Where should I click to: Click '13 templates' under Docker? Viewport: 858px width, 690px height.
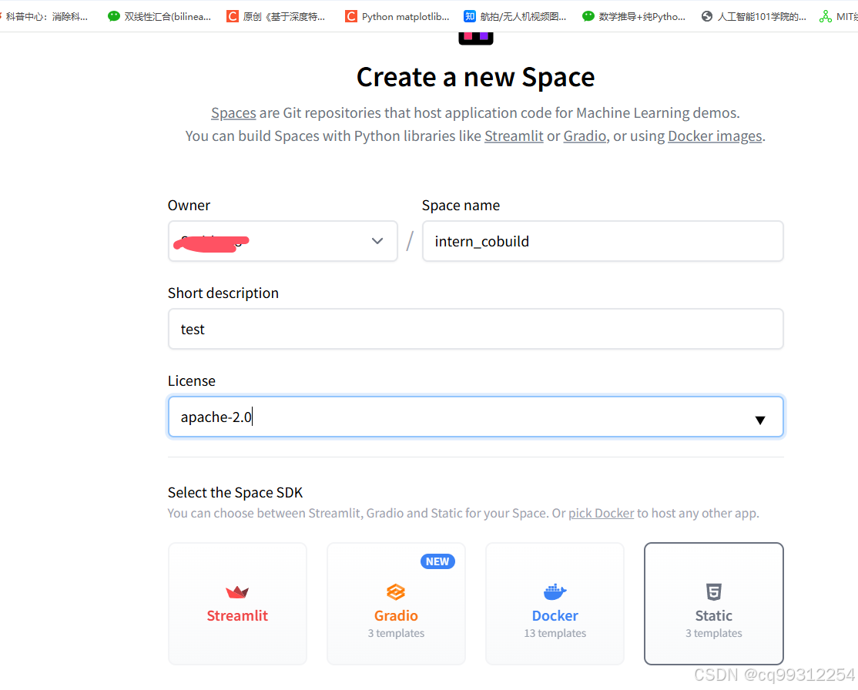555,633
